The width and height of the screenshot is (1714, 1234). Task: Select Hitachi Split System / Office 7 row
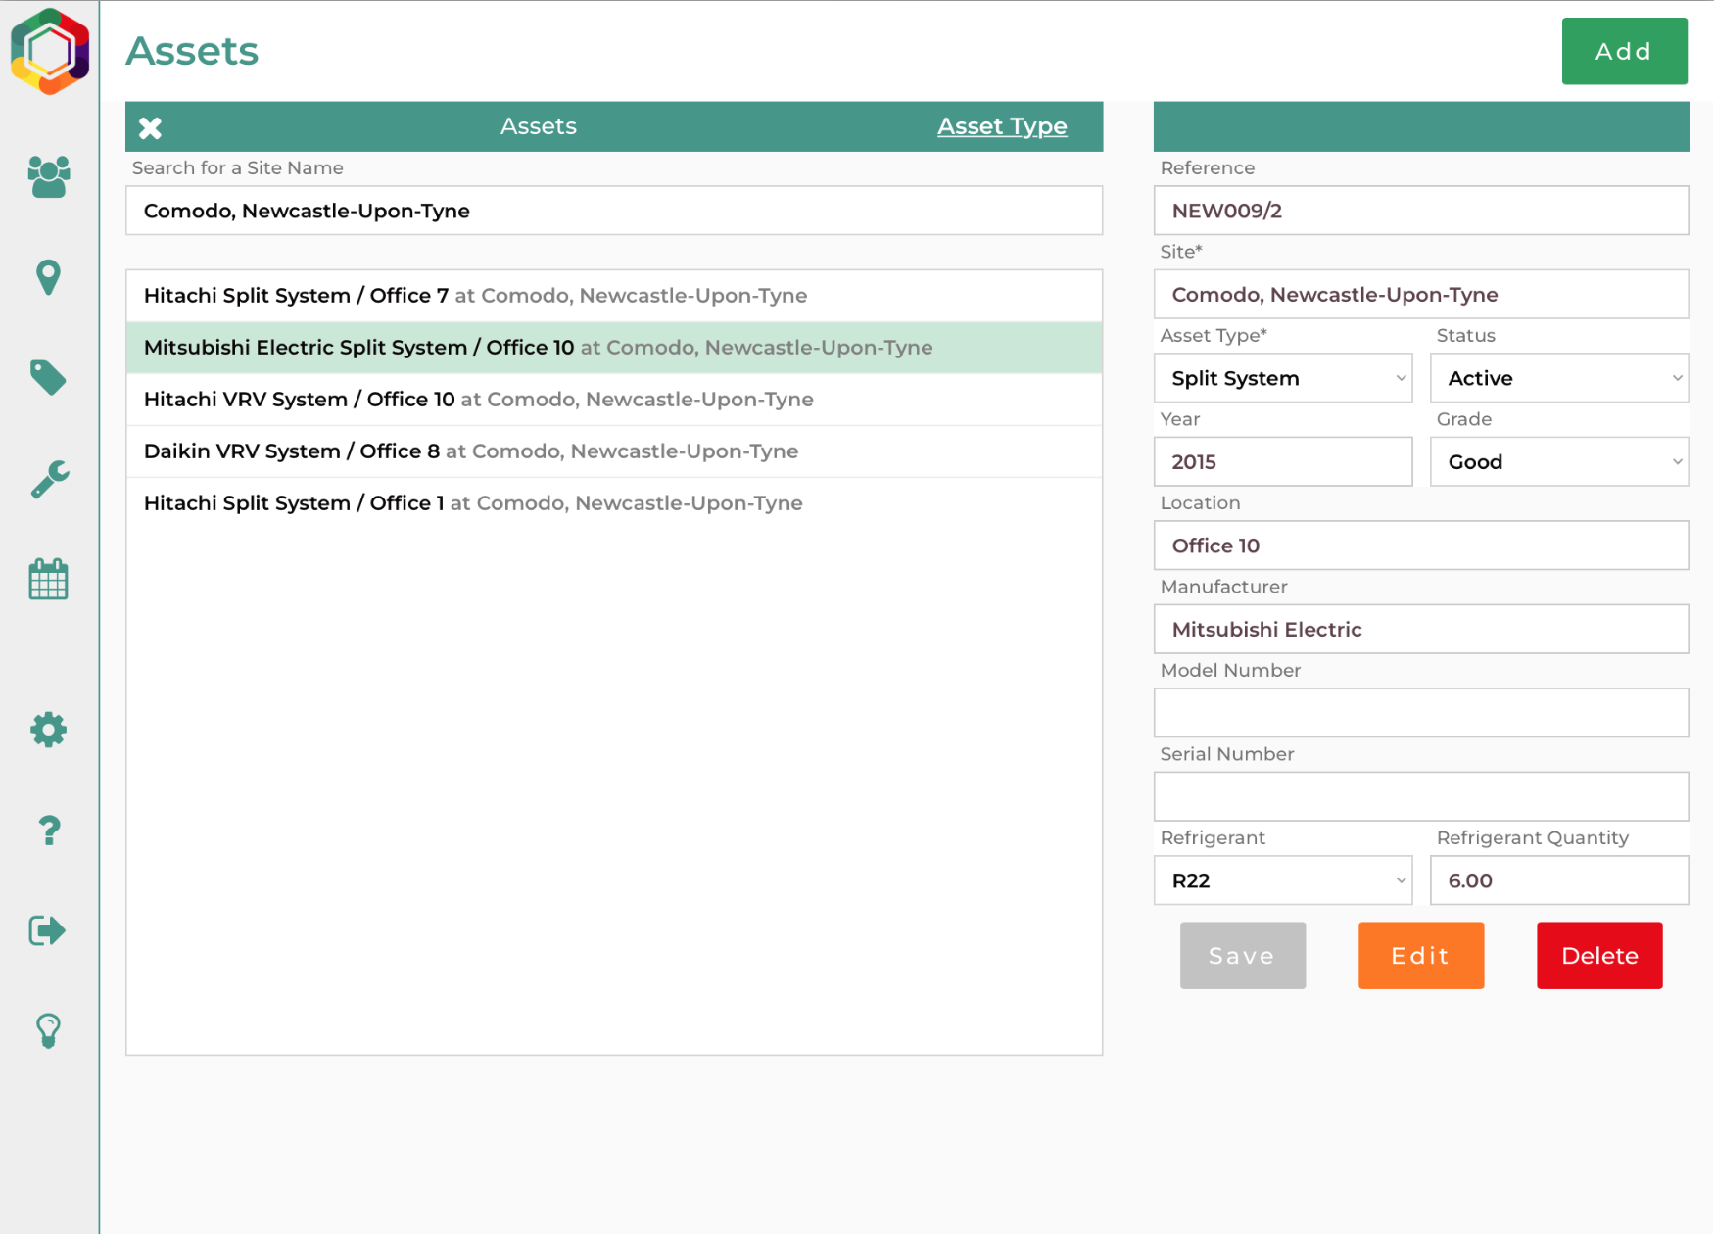click(x=614, y=296)
